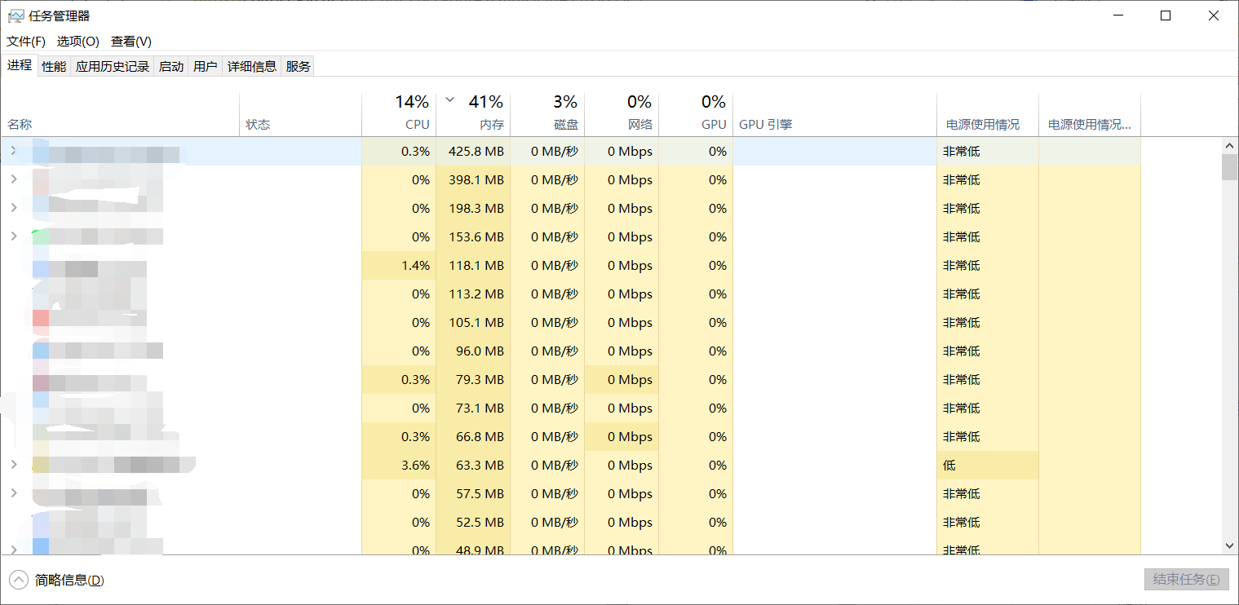Screen dimensions: 1239x605
Task: Open the 查看(V) menu
Action: [x=131, y=41]
